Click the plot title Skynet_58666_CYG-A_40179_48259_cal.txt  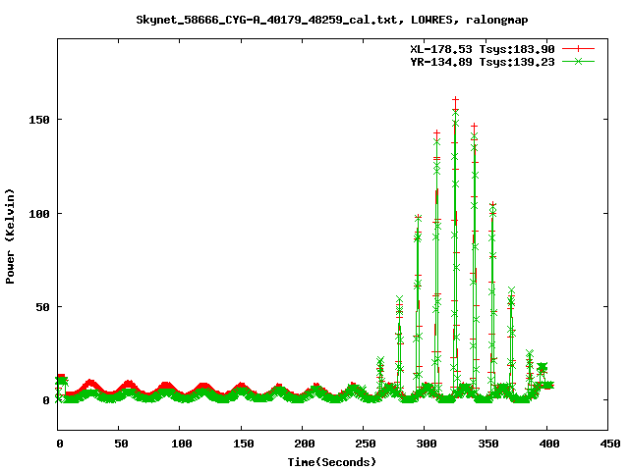point(332,20)
